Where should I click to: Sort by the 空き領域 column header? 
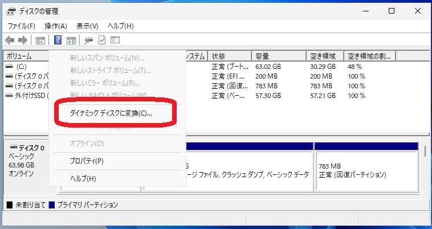tap(325, 56)
